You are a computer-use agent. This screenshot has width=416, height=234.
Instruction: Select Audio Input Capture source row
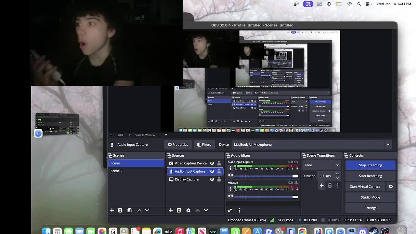tap(195, 171)
